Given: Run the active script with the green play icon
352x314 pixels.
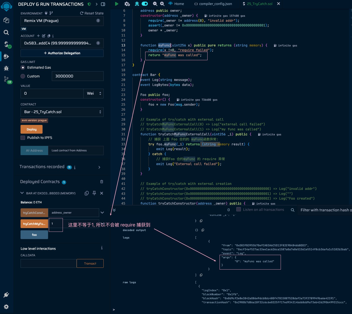Looking at the screenshot, I should coord(116,4).
